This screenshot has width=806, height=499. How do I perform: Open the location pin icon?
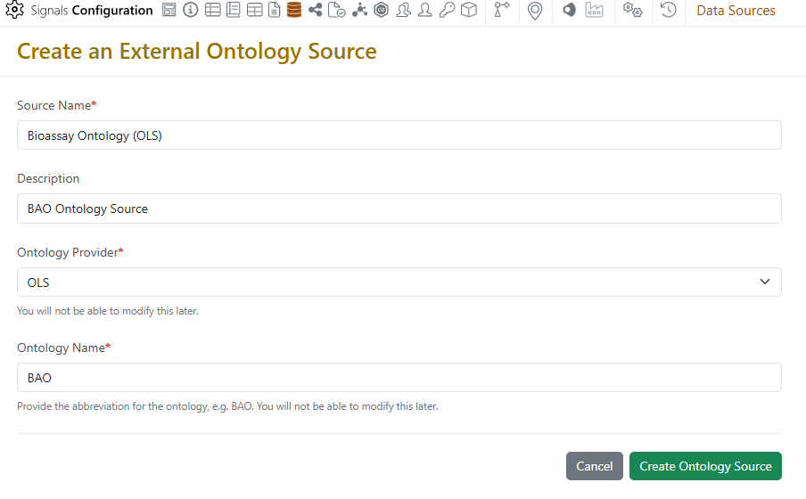click(x=535, y=11)
